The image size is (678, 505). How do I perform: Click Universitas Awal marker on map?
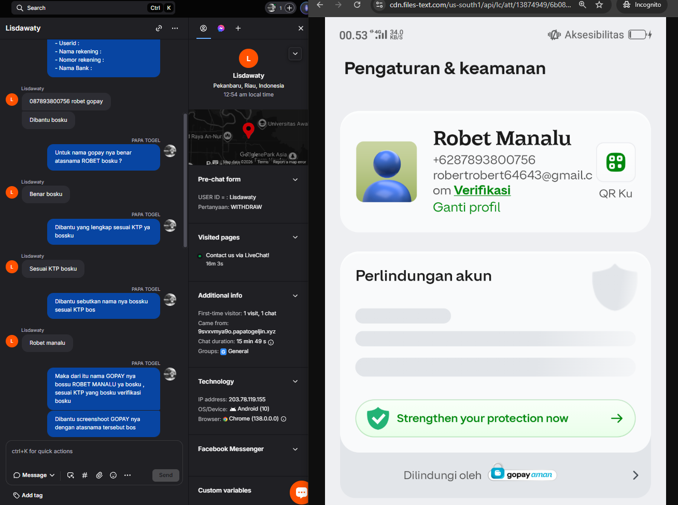263,123
